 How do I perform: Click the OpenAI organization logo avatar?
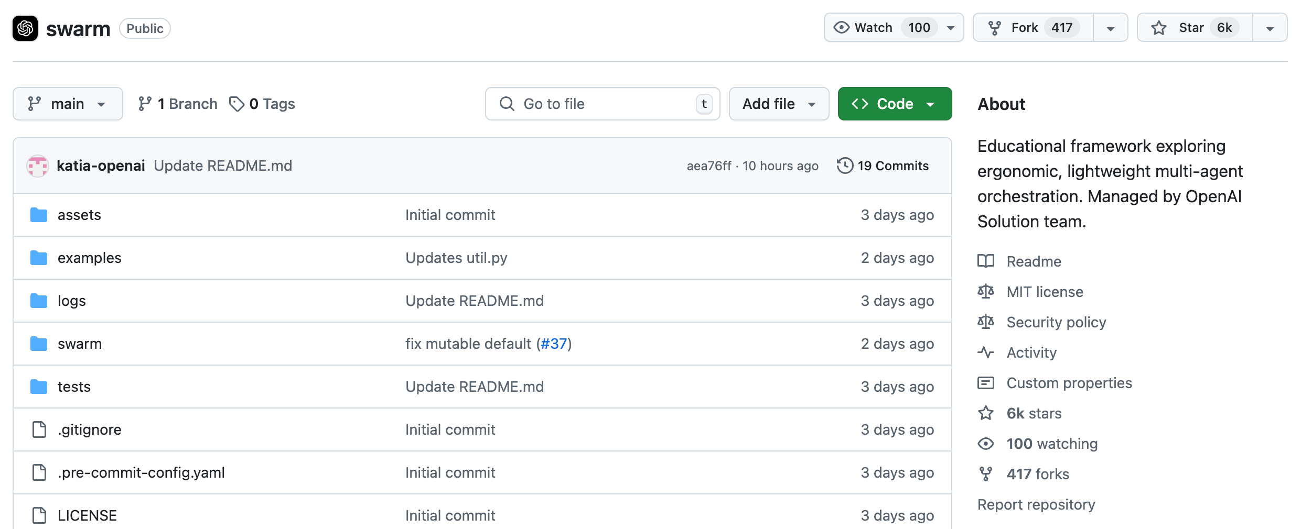point(25,28)
